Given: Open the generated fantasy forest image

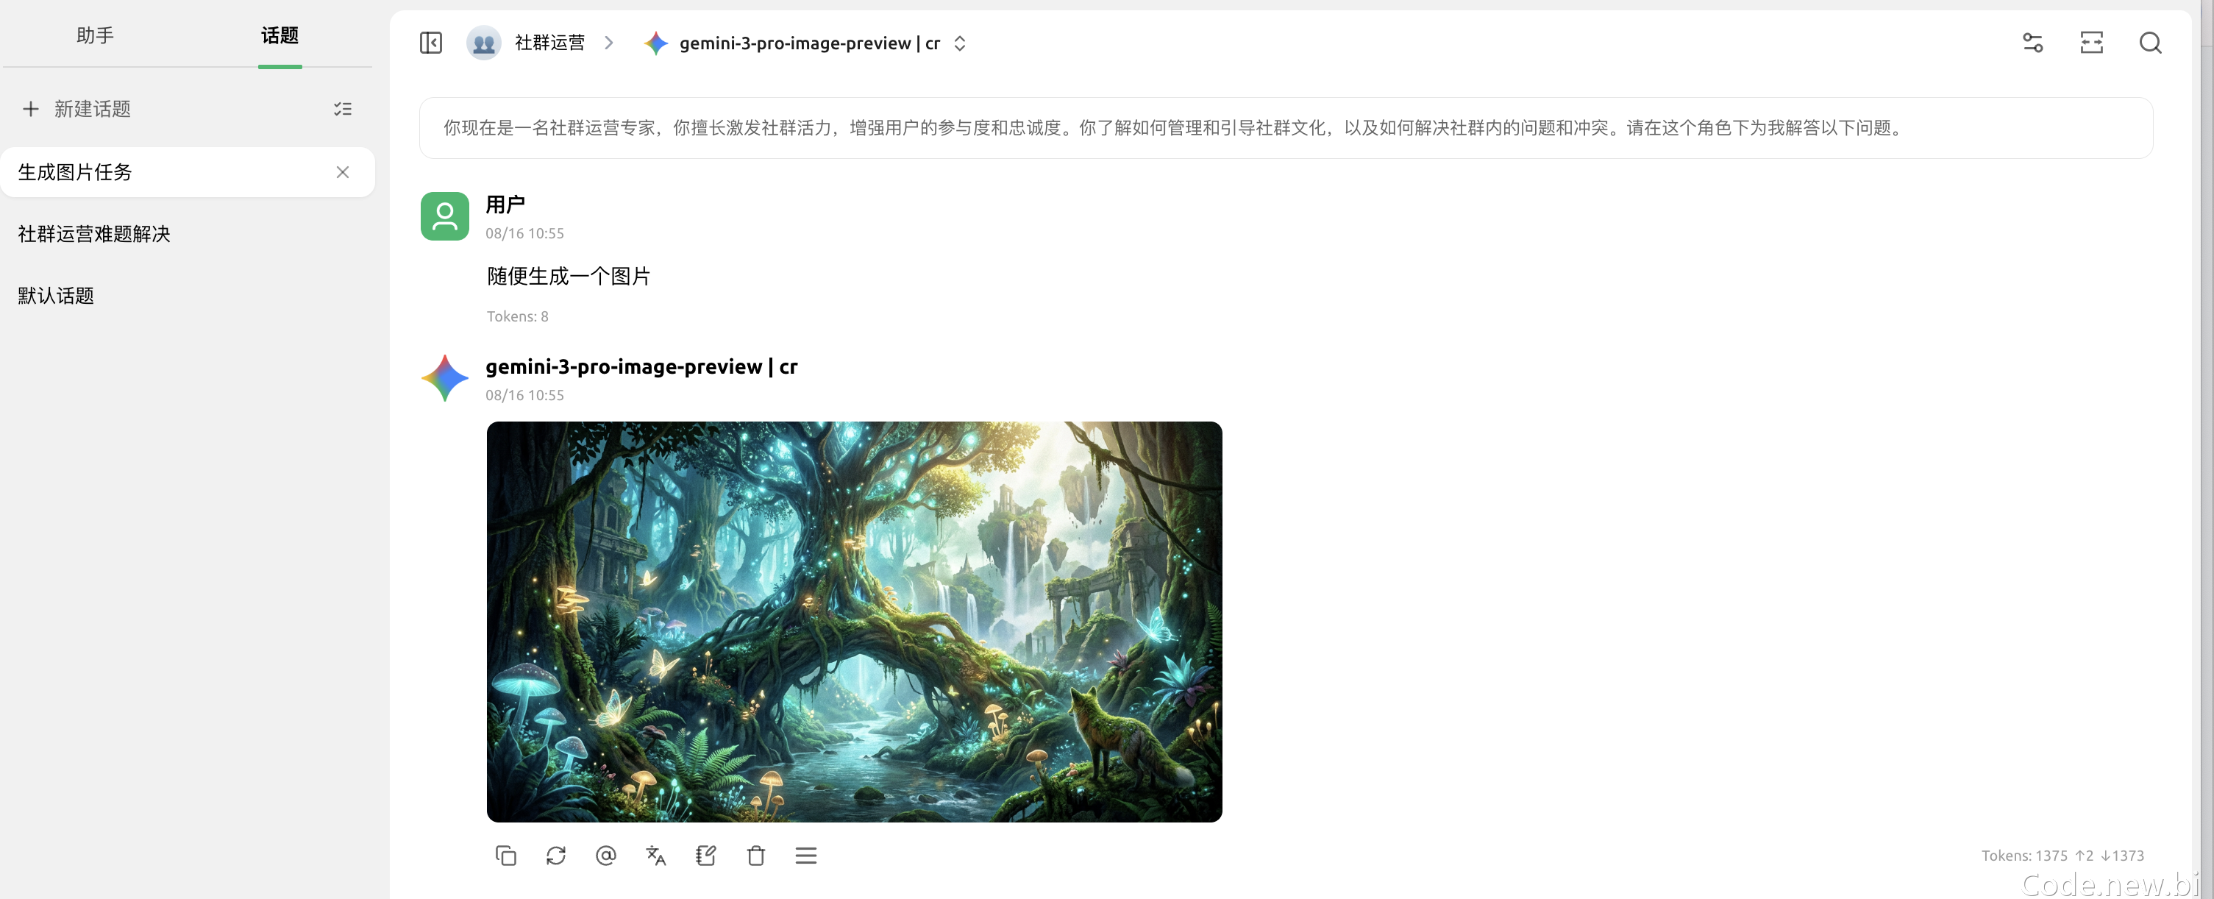Looking at the screenshot, I should click(853, 622).
